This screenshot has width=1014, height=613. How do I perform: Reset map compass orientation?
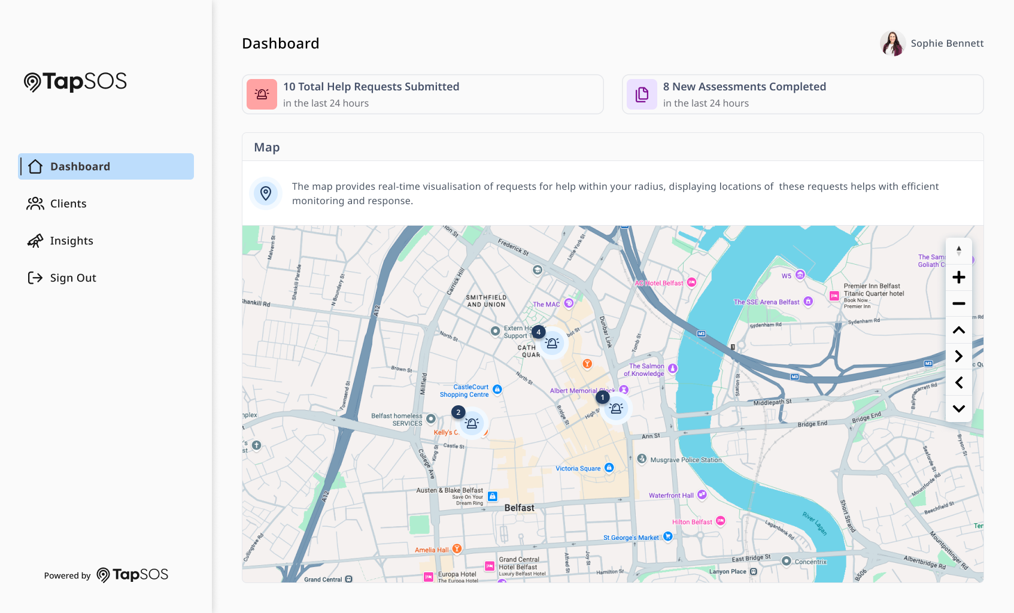[x=958, y=251]
